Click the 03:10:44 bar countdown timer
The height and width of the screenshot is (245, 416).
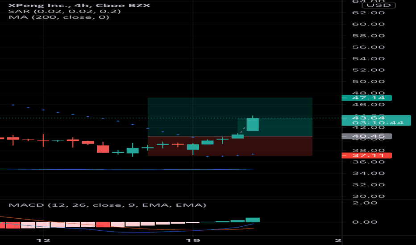click(x=378, y=123)
